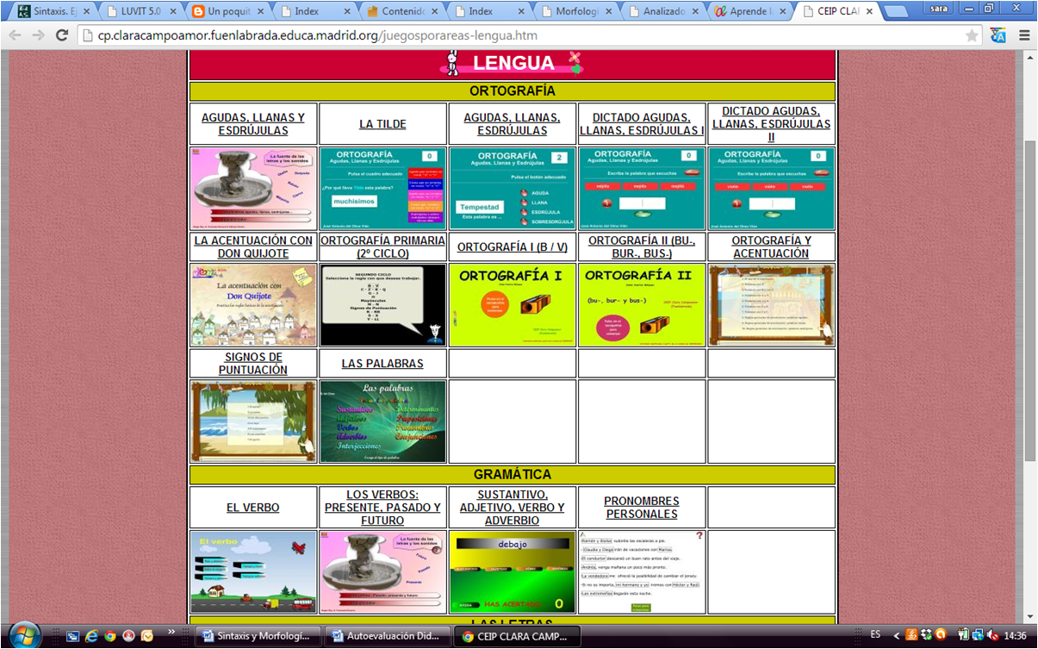Click the browser forward arrow
The height and width of the screenshot is (649, 1038).
(x=38, y=35)
